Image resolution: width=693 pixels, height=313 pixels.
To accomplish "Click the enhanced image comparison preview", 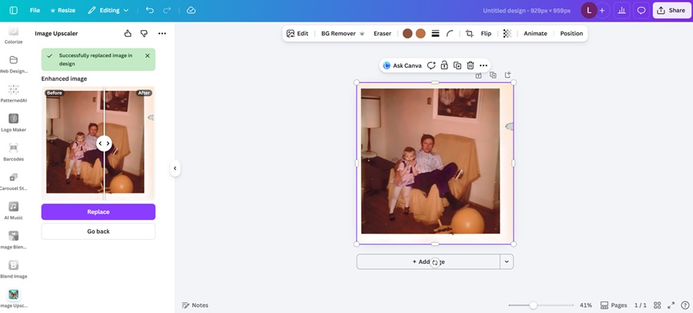I will (x=99, y=142).
